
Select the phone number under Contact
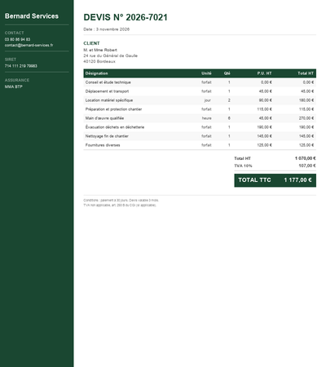(x=17, y=39)
